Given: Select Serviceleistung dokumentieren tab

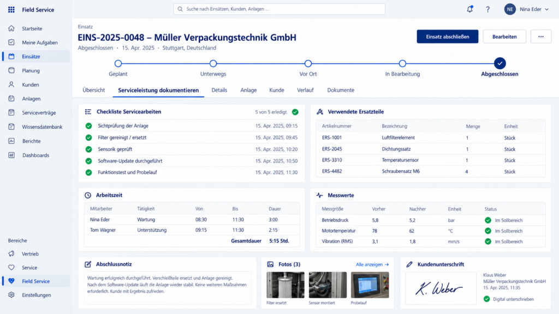Looking at the screenshot, I should coord(158,90).
